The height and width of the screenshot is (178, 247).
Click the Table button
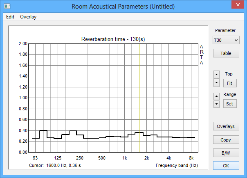click(x=226, y=53)
